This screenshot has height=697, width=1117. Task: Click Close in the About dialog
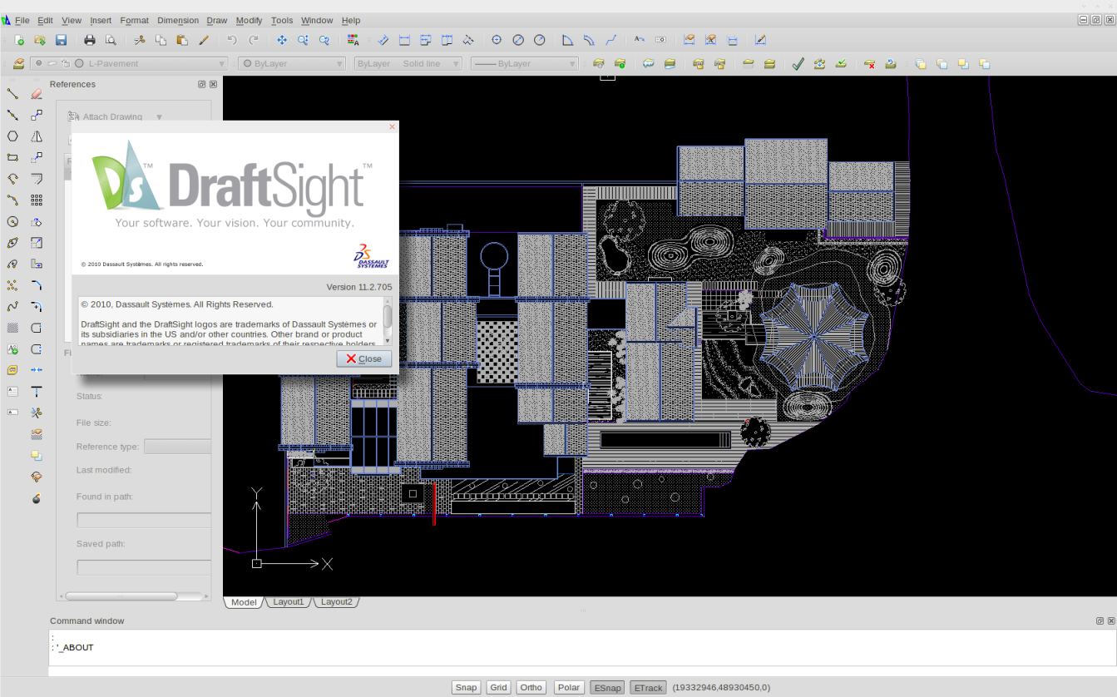[x=363, y=358]
